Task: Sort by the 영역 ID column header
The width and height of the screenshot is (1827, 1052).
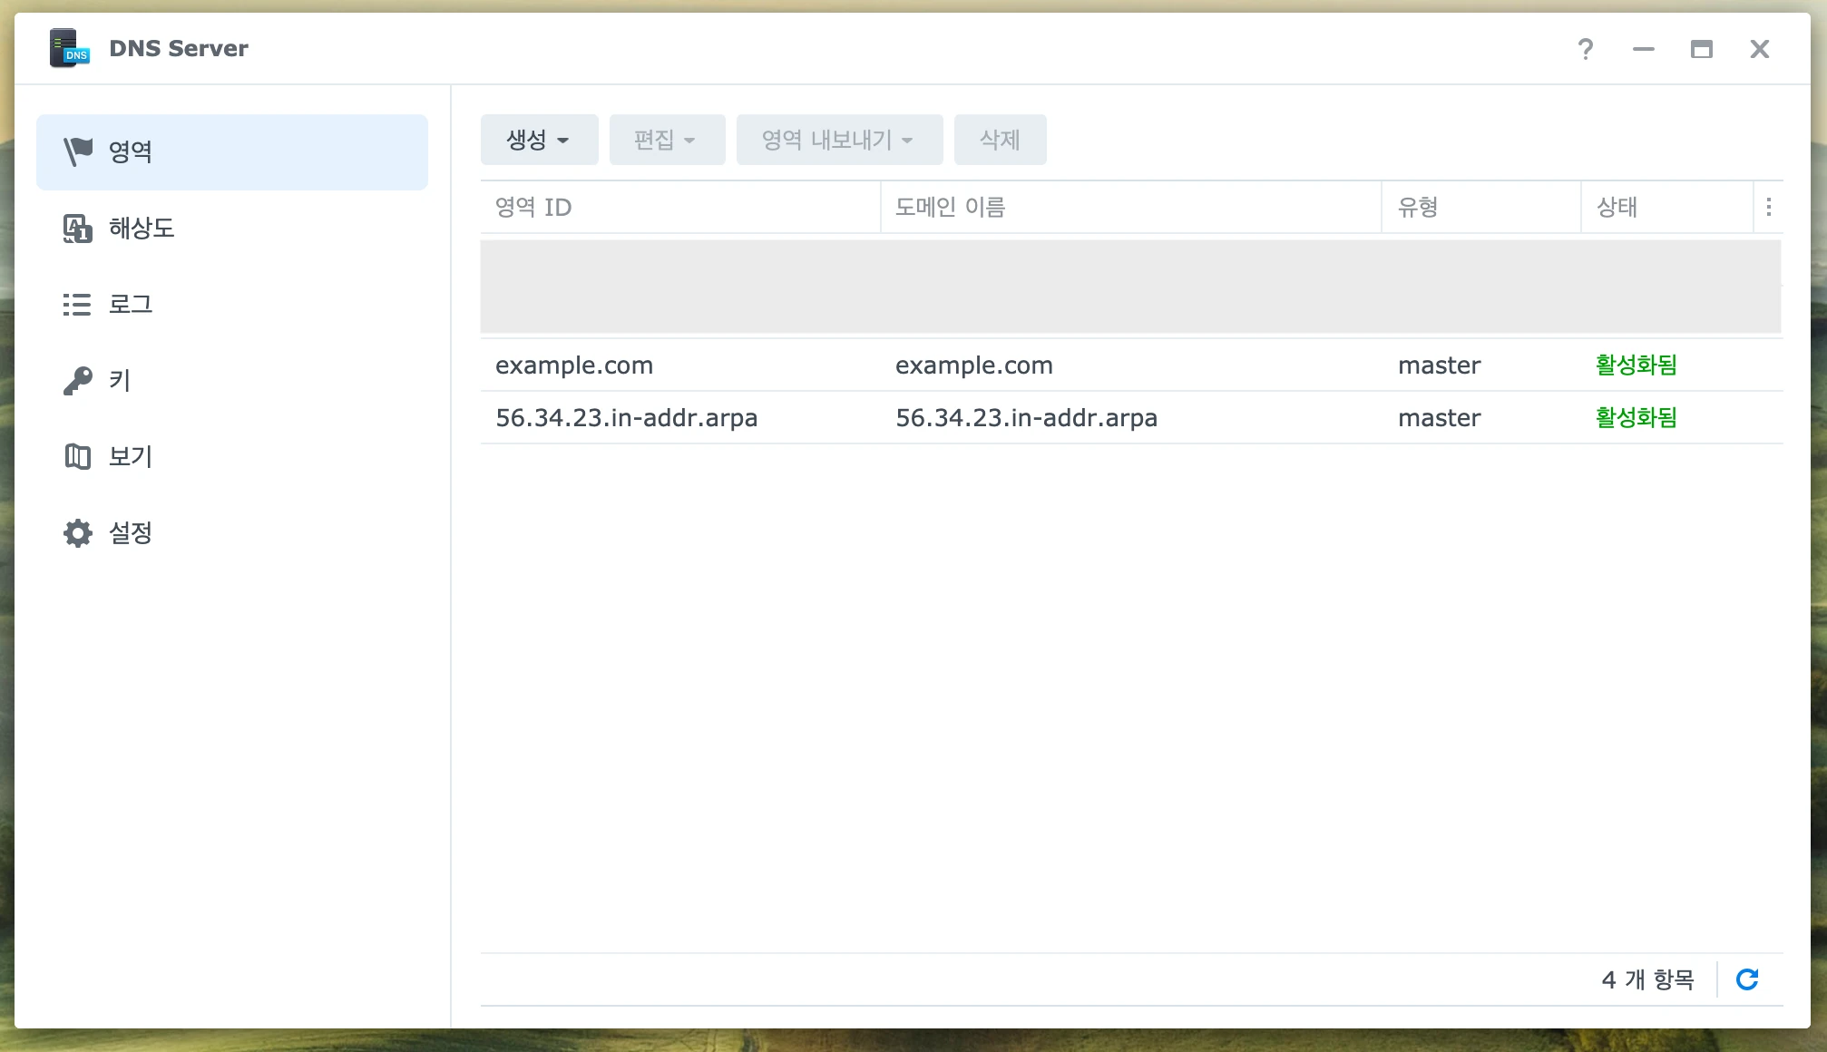Action: [x=680, y=208]
